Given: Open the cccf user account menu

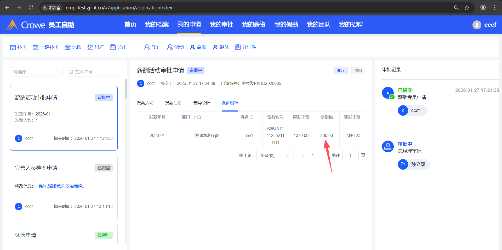Looking at the screenshot, I should click(484, 25).
